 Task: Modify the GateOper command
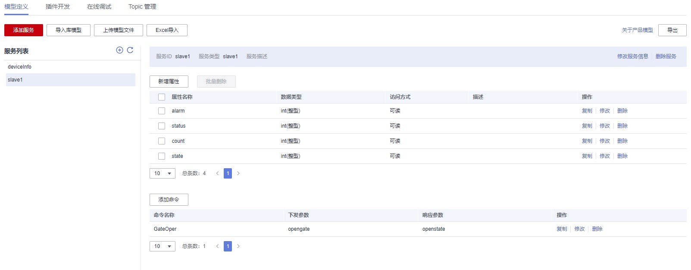click(579, 229)
